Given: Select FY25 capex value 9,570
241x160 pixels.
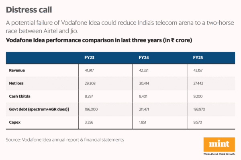Looking at the screenshot, I should click(198, 122).
